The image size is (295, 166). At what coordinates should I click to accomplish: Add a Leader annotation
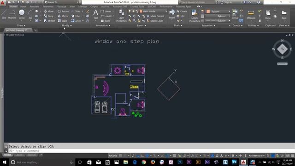pyautogui.click(x=106, y=16)
